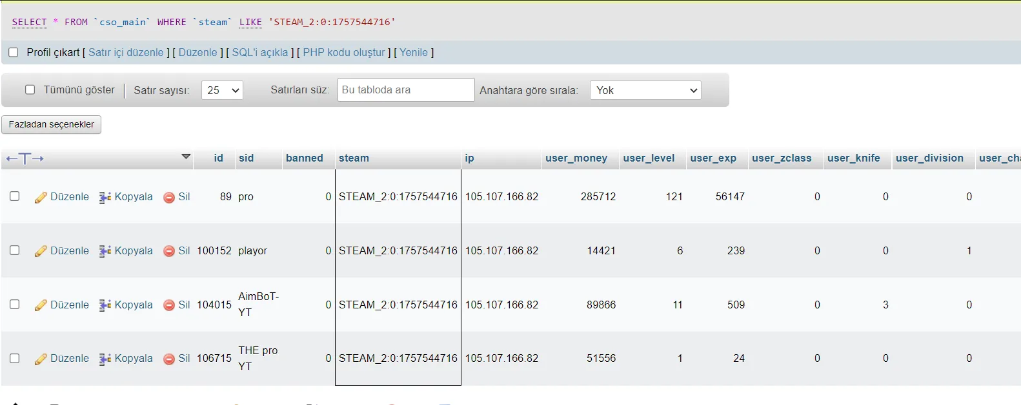Click the copy icon for row 106715
1021x405 pixels.
click(x=105, y=359)
